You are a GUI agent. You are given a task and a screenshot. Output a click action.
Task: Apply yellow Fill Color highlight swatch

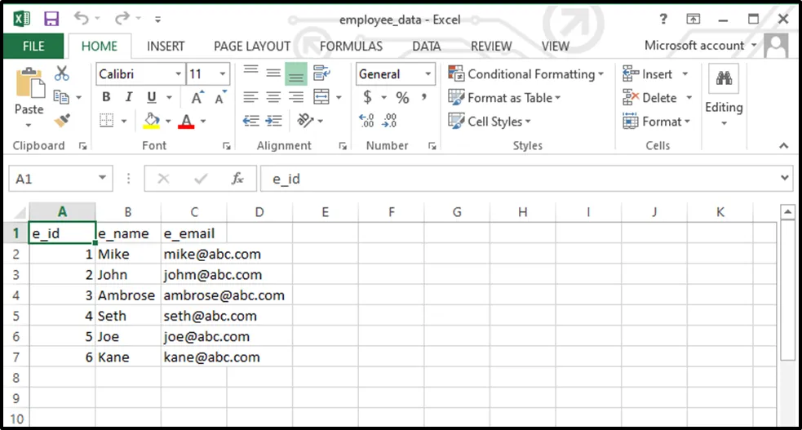[x=152, y=121]
